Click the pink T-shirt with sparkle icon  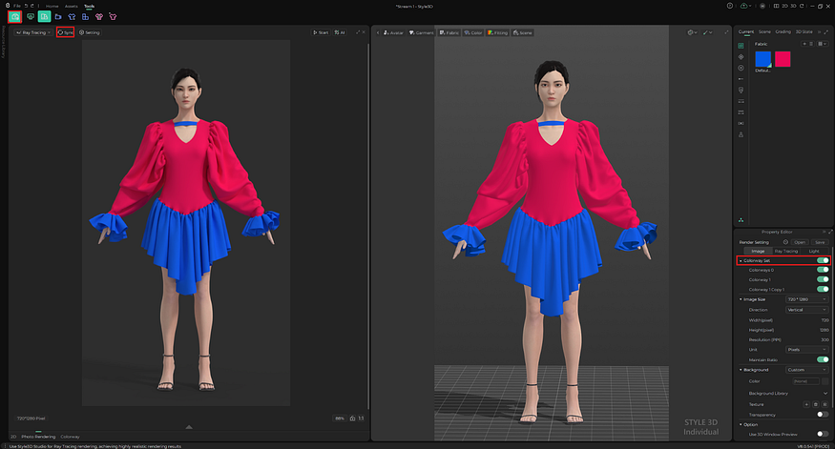click(x=113, y=17)
